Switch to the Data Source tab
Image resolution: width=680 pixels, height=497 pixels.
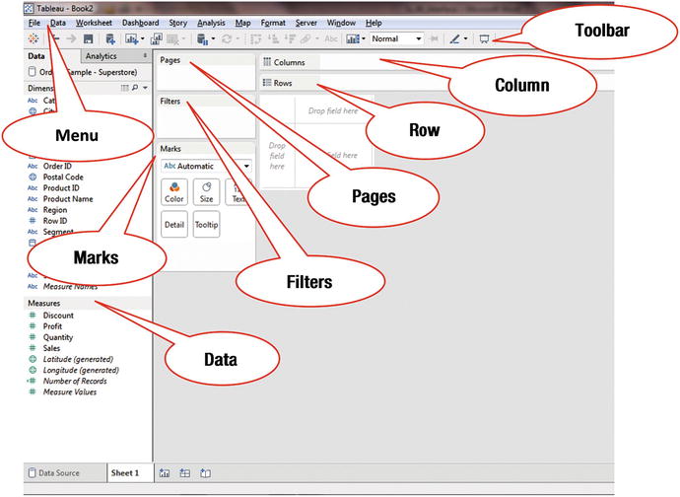pos(65,473)
